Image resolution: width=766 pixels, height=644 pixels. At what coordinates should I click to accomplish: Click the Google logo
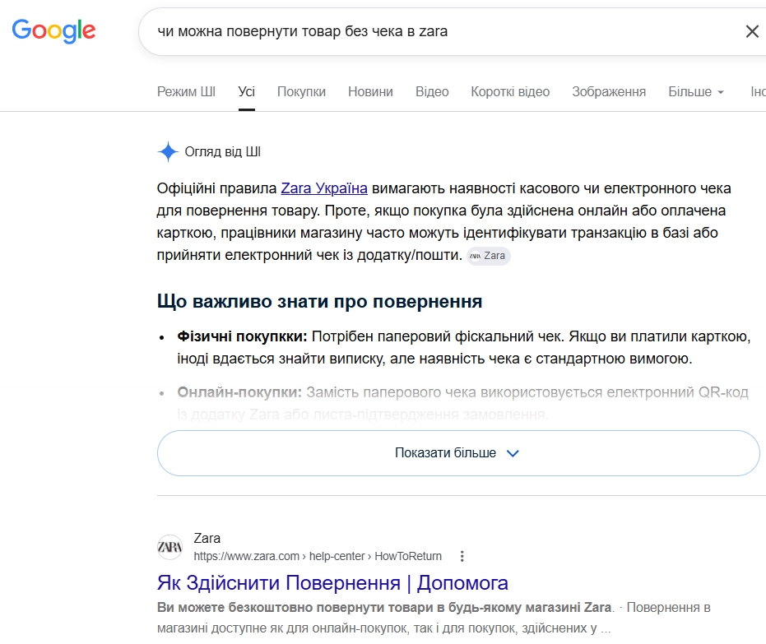[x=53, y=31]
